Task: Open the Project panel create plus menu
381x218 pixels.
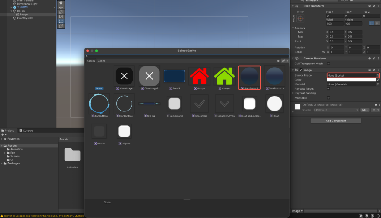Action: point(4,135)
